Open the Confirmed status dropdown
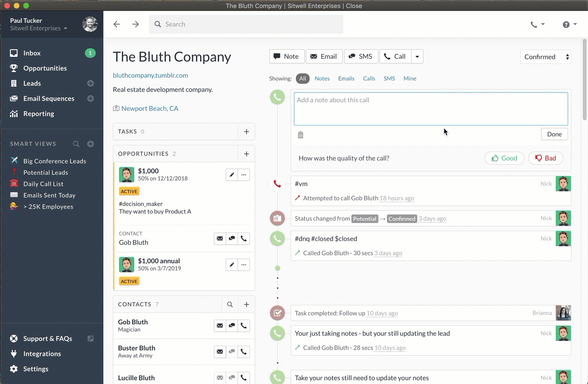The width and height of the screenshot is (588, 384). [x=546, y=57]
